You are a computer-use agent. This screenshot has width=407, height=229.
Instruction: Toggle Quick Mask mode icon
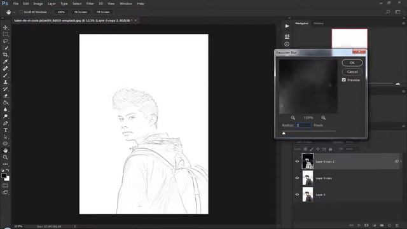coord(5,186)
